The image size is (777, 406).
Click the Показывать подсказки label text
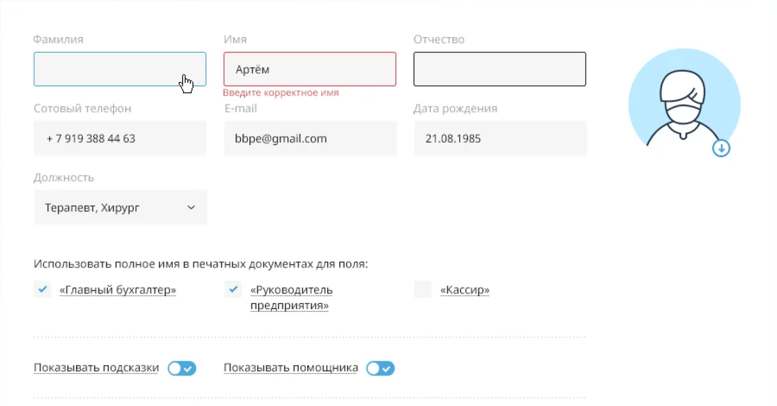[96, 368]
